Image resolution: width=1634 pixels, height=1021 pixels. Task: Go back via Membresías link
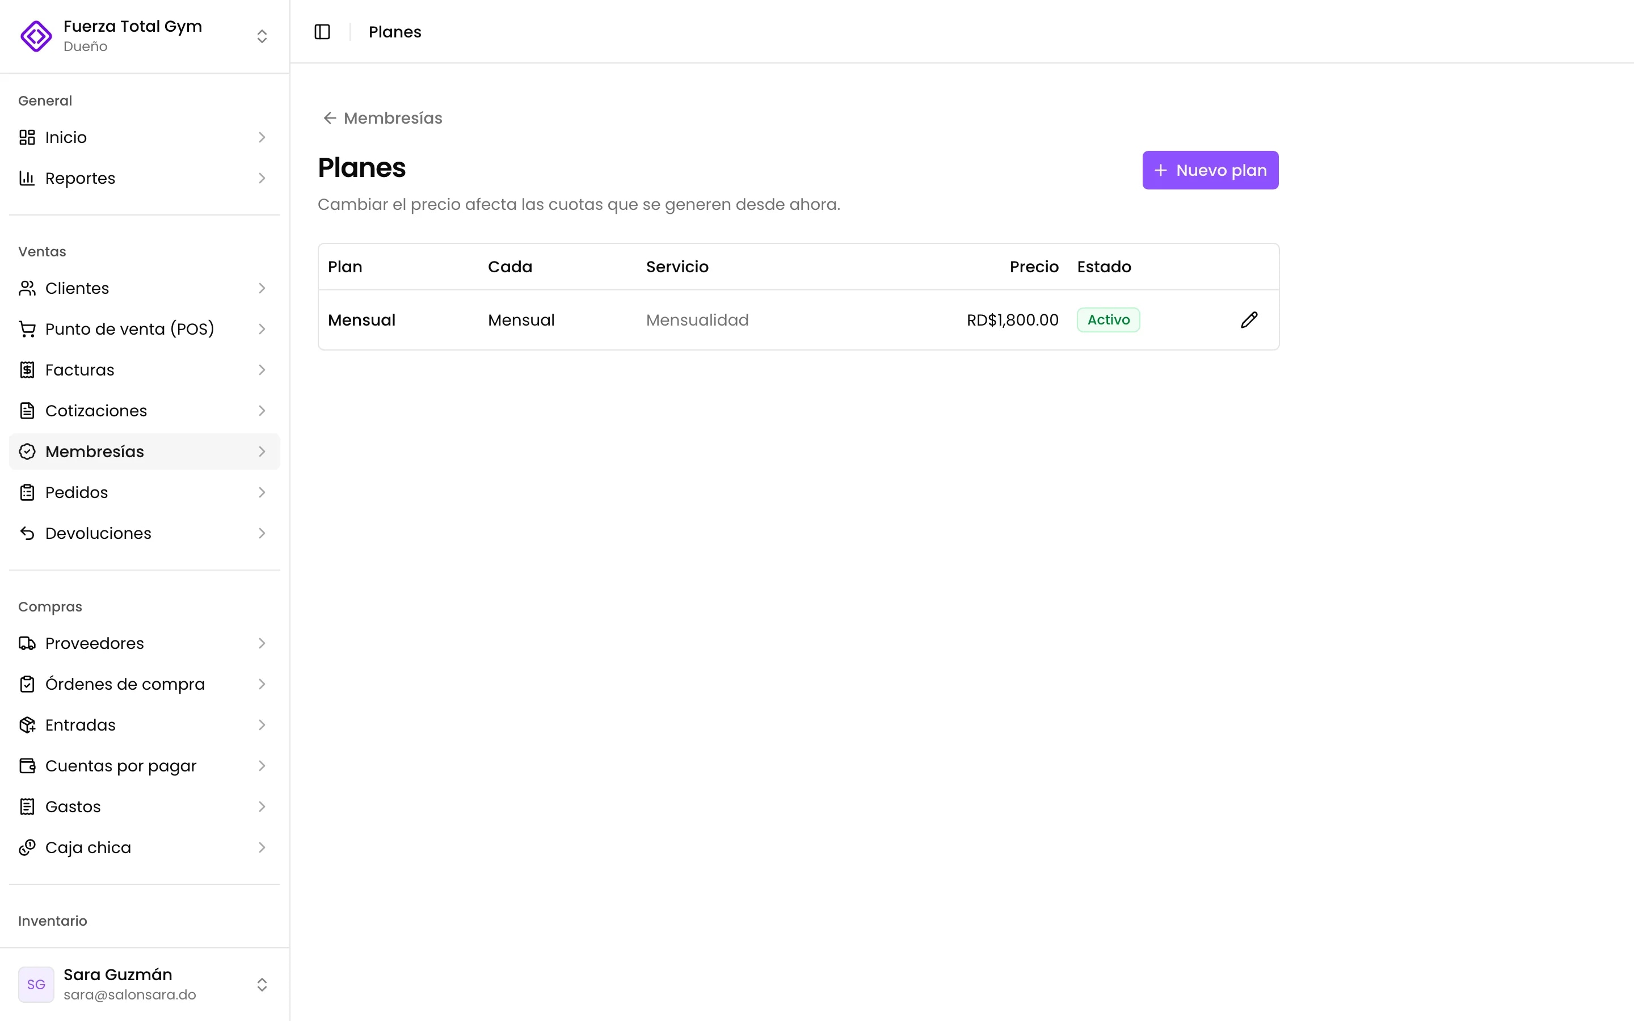tap(383, 118)
